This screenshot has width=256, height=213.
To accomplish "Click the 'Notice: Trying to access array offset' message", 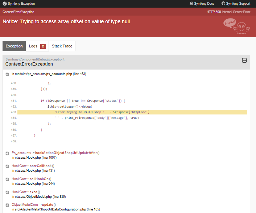I will click(66, 21).
